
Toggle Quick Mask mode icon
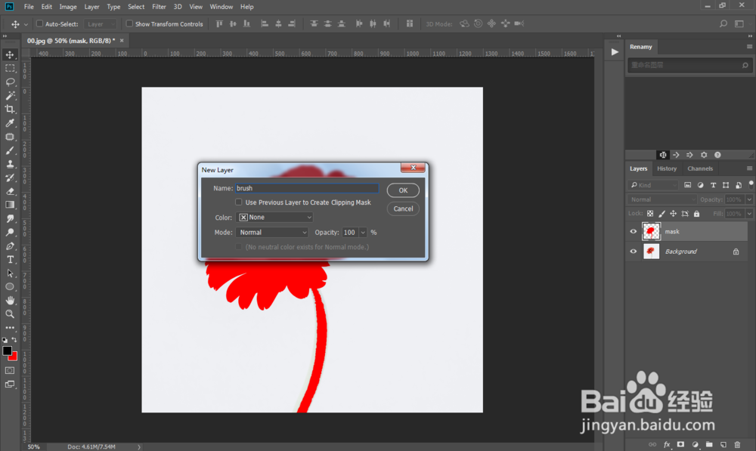click(10, 370)
